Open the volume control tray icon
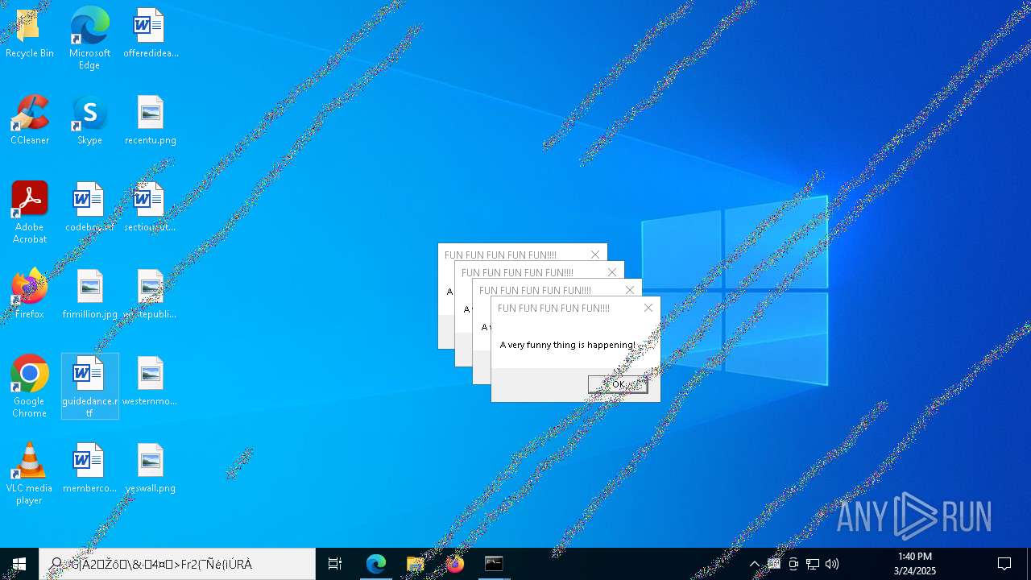 [832, 564]
